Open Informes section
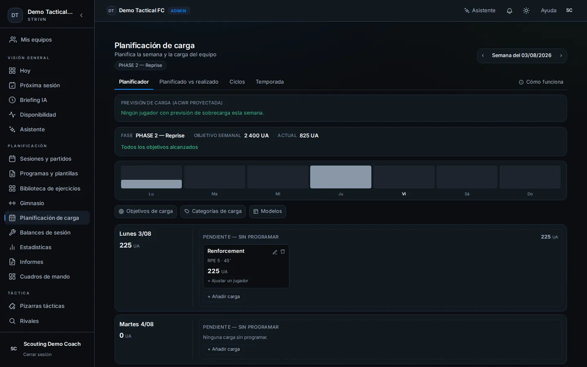 47,262
